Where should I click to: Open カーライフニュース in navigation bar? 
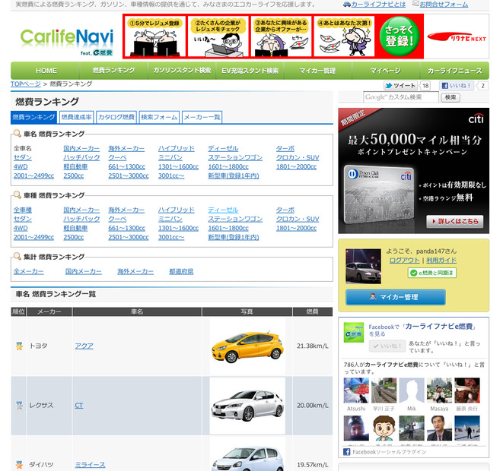pyautogui.click(x=455, y=71)
